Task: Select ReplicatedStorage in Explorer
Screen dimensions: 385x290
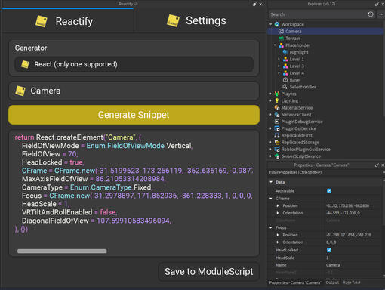Action: click(325, 142)
